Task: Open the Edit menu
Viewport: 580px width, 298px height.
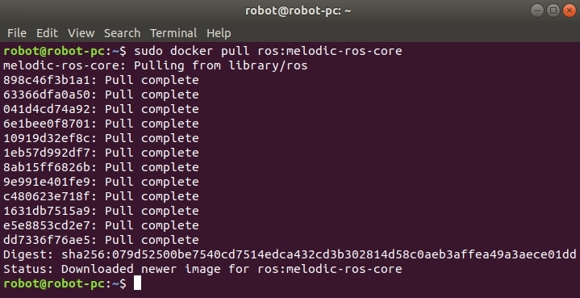Action: point(47,33)
